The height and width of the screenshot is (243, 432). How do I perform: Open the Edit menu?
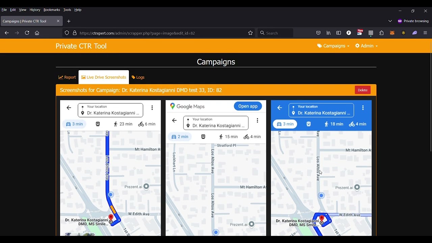13,10
